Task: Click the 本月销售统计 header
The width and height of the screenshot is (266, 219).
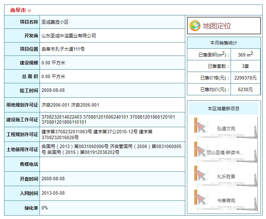Action: tap(224, 43)
